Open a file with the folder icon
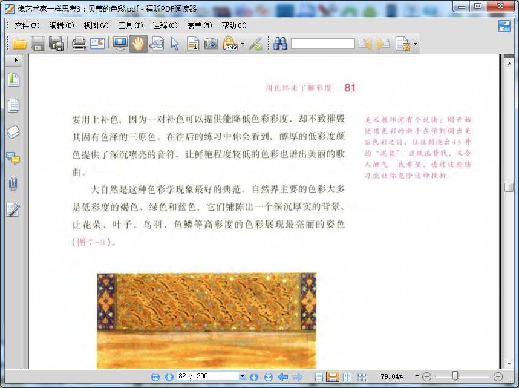Screen dimensions: 519x388 click(x=19, y=44)
